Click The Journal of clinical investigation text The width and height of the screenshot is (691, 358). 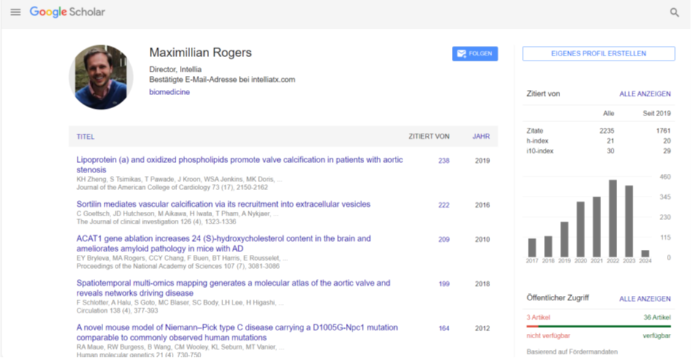click(128, 222)
